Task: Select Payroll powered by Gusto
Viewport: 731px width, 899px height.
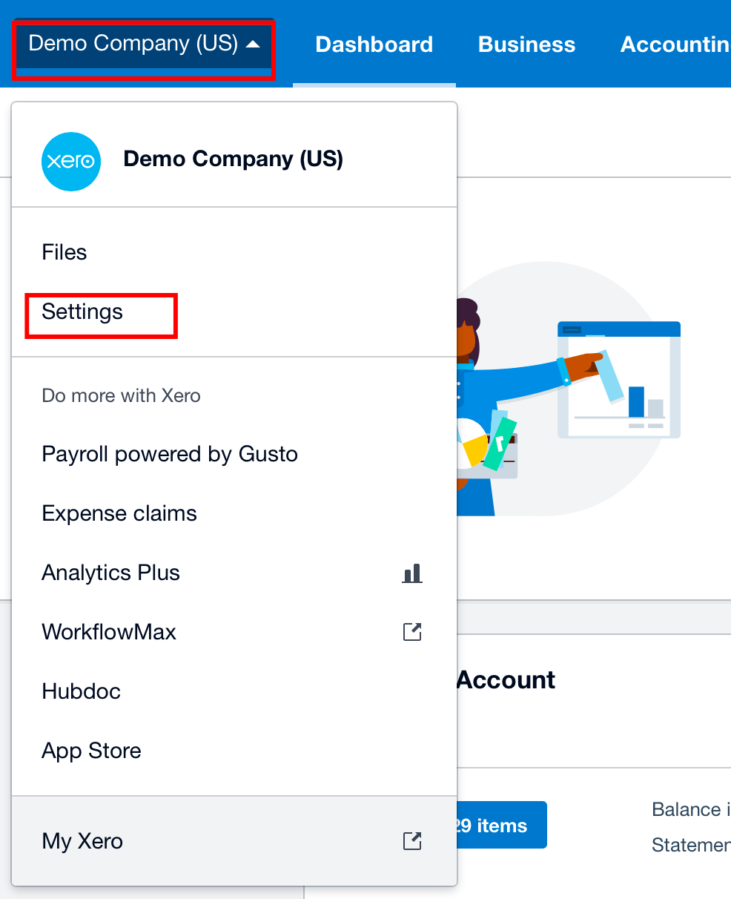Action: point(170,454)
